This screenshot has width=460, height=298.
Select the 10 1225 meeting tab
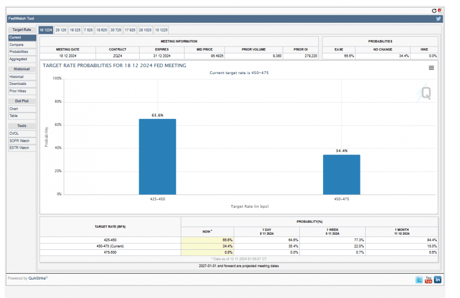click(x=161, y=30)
